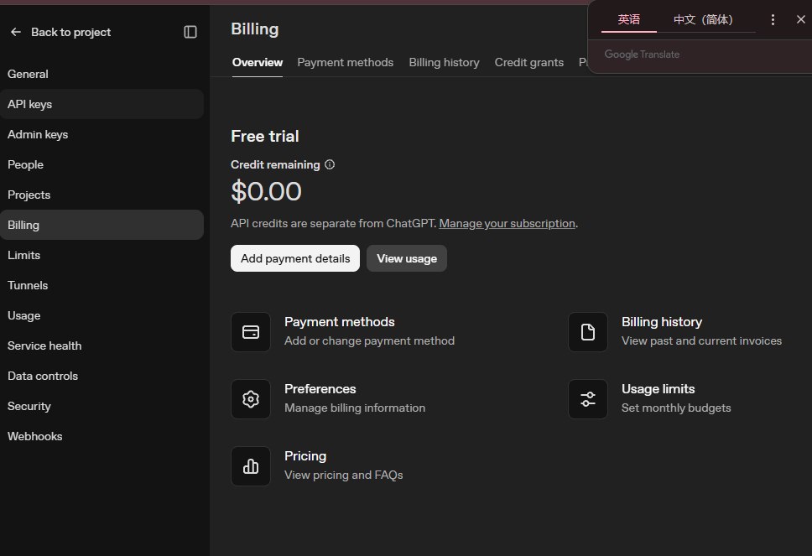Open the Payment methods card icon
812x556 pixels.
(251, 332)
